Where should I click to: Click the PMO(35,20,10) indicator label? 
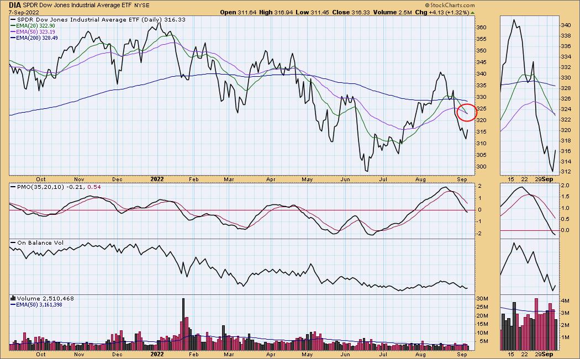[40, 187]
